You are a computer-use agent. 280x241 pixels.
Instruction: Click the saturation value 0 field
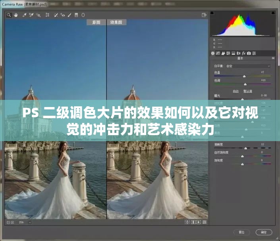262,160
